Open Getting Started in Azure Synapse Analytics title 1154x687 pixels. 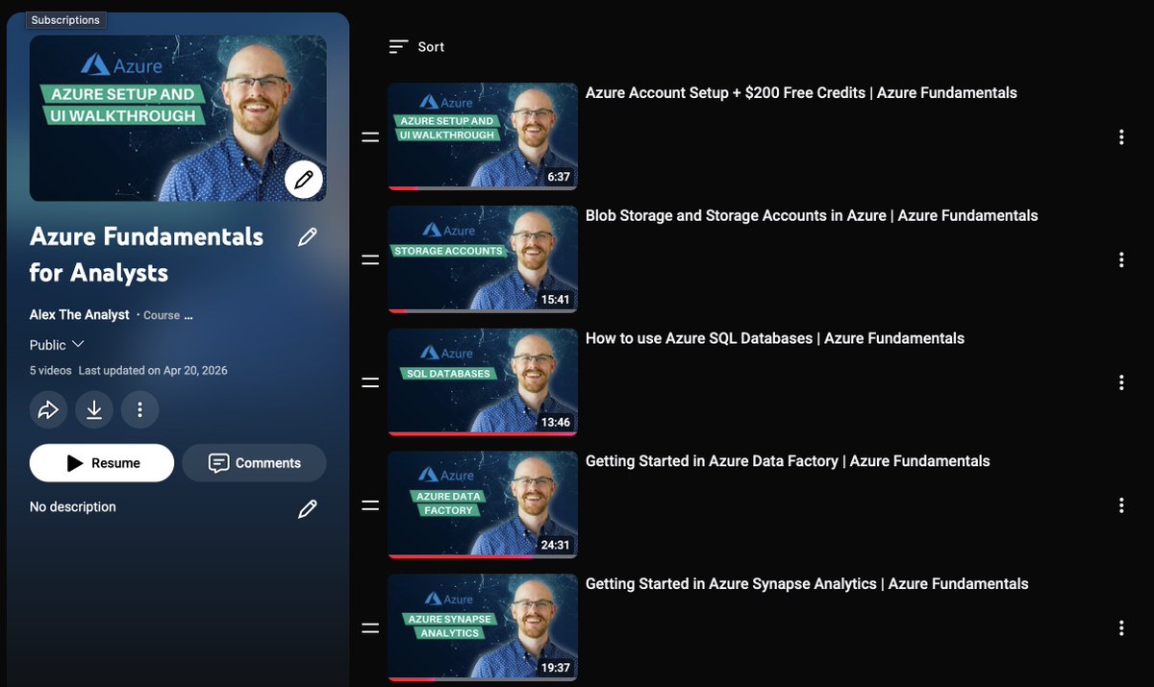(807, 585)
